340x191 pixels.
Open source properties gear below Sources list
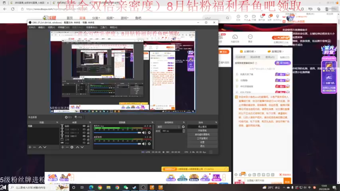[72, 147]
